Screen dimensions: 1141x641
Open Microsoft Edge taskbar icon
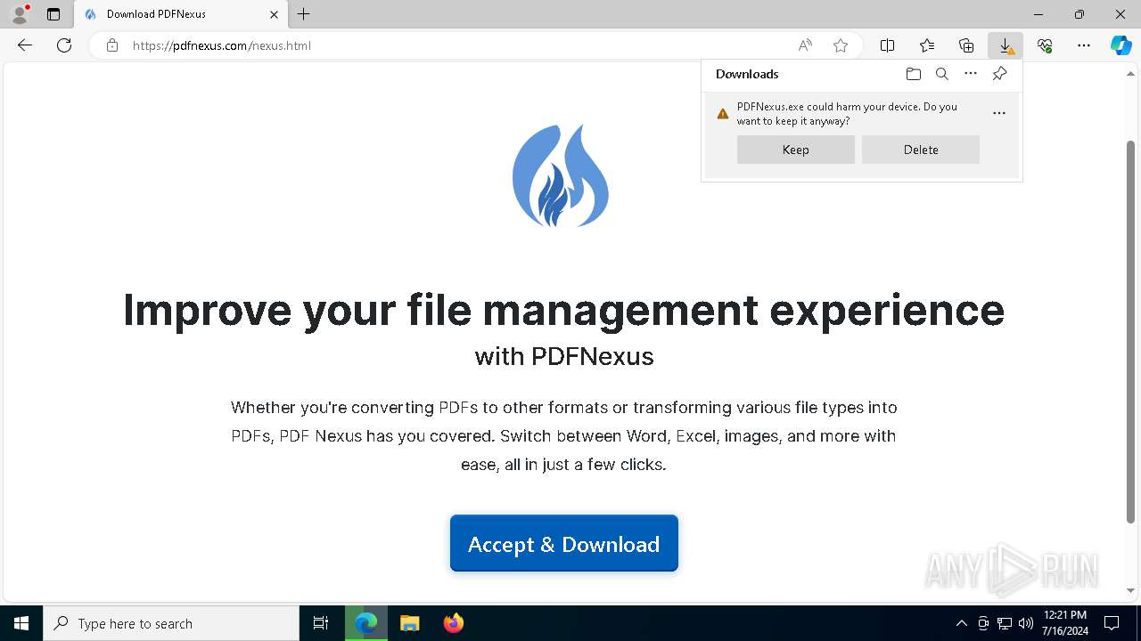(x=366, y=623)
